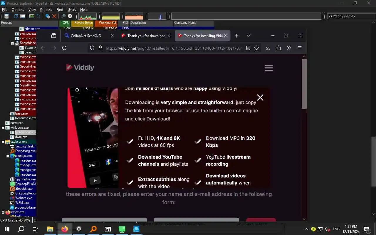Open the Windows Start menu
The height and width of the screenshot is (235, 376).
point(7,229)
